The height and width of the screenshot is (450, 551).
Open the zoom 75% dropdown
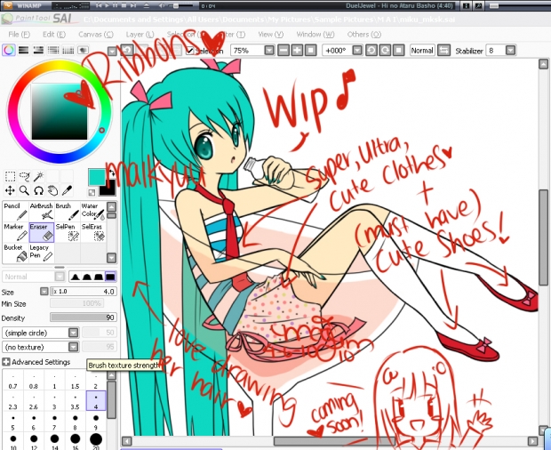(x=269, y=51)
